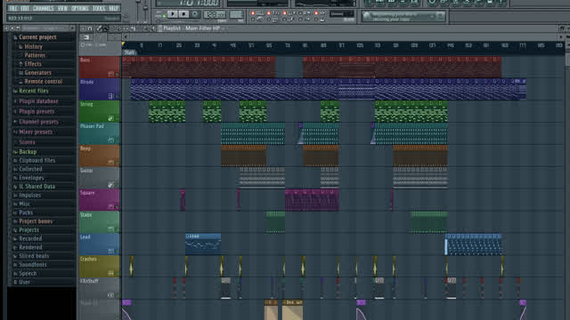Mute the Square track LED
The height and width of the screenshot is (320, 570).
(x=117, y=207)
